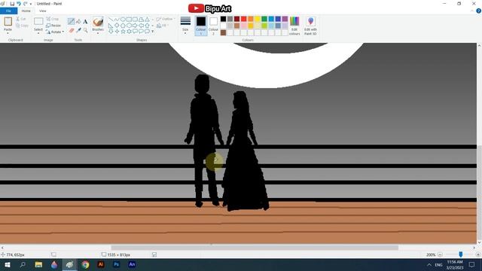Image resolution: width=482 pixels, height=271 pixels.
Task: Expand the Shapes gallery more arrow
Action: pyautogui.click(x=152, y=32)
